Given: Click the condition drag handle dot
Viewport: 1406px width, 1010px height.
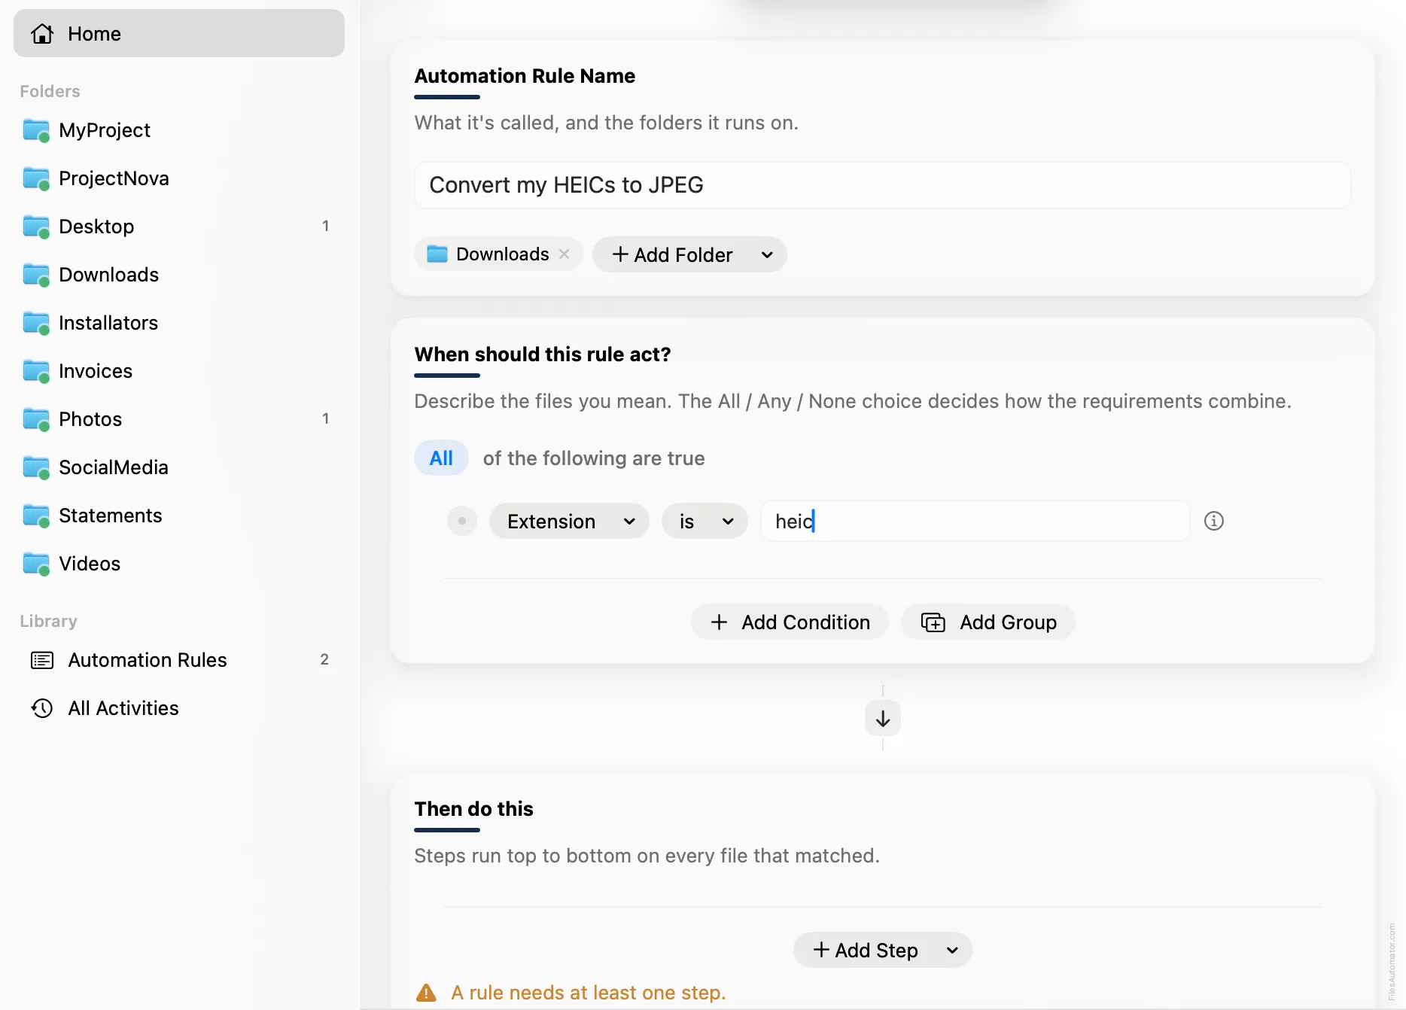Looking at the screenshot, I should pos(462,521).
